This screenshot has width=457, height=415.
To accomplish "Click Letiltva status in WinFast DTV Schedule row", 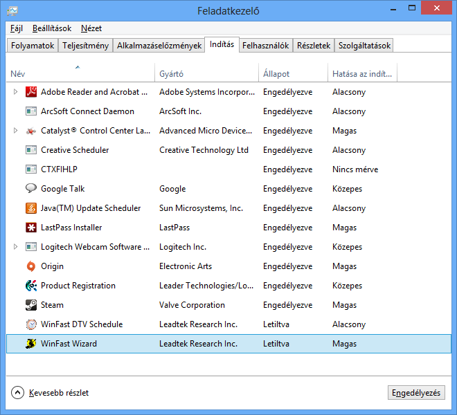I will coord(276,324).
